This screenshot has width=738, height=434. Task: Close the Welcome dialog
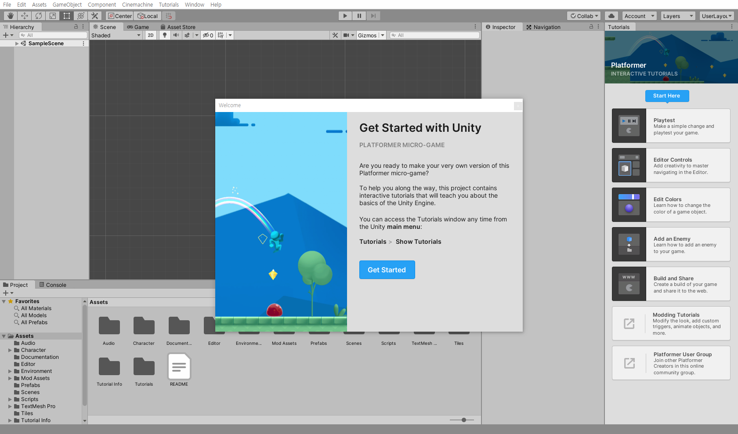(x=518, y=106)
